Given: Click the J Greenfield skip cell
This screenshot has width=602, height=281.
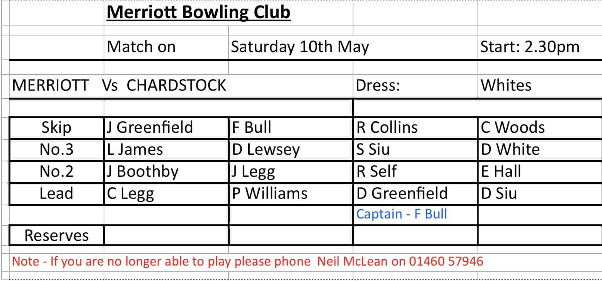Looking at the screenshot, I should 150,128.
